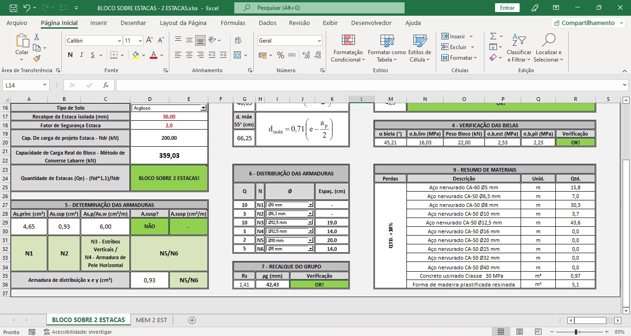This screenshot has width=631, height=336.
Task: Click the Format Painter brush icon
Action: (x=37, y=58)
